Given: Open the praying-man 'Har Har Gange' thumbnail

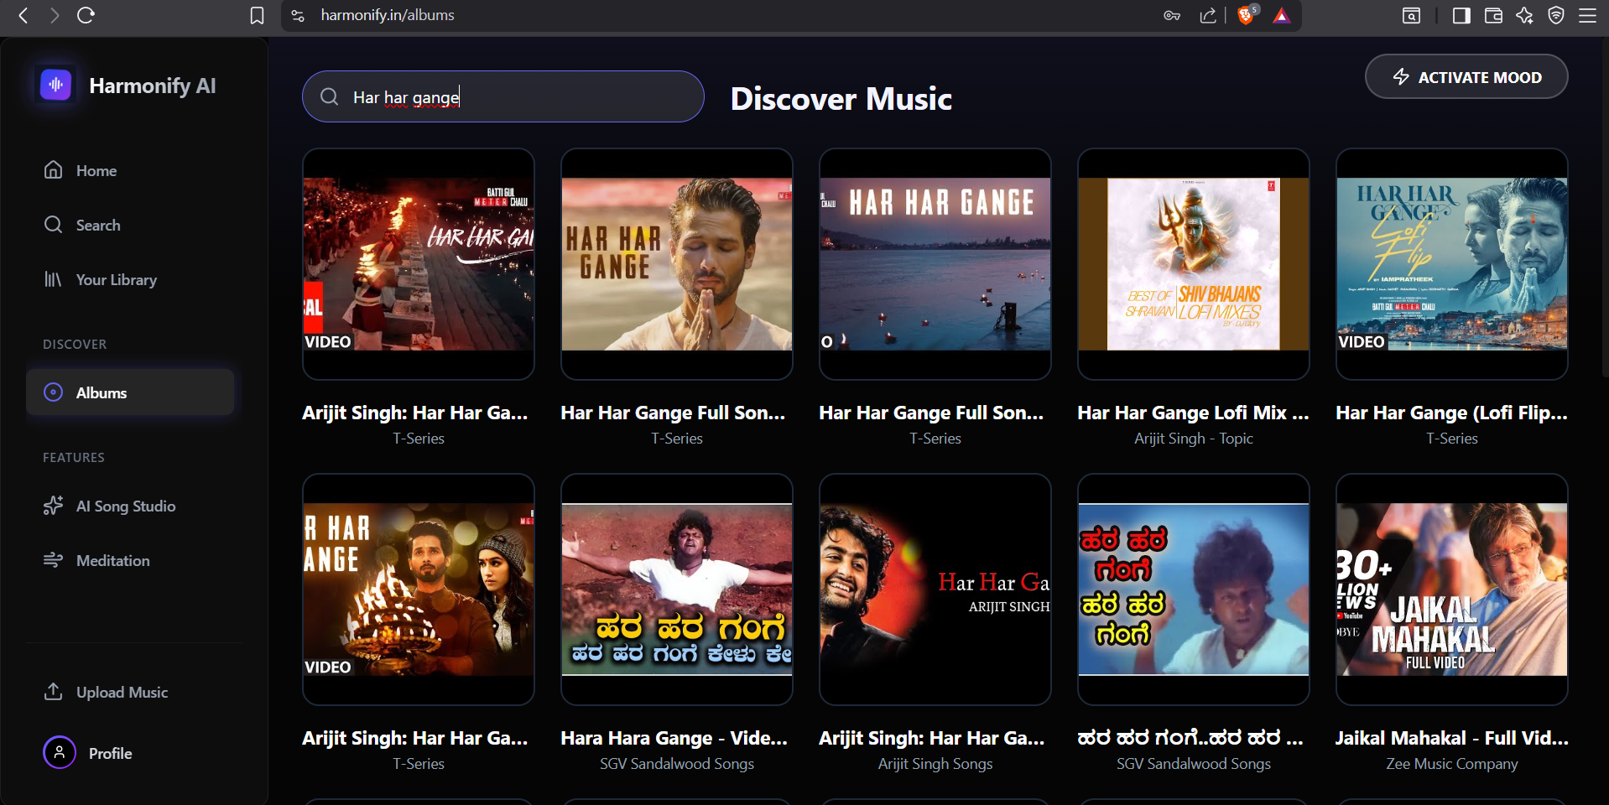Looking at the screenshot, I should (677, 264).
